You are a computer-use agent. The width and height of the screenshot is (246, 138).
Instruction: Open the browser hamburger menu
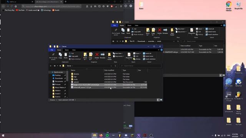coord(121,6)
